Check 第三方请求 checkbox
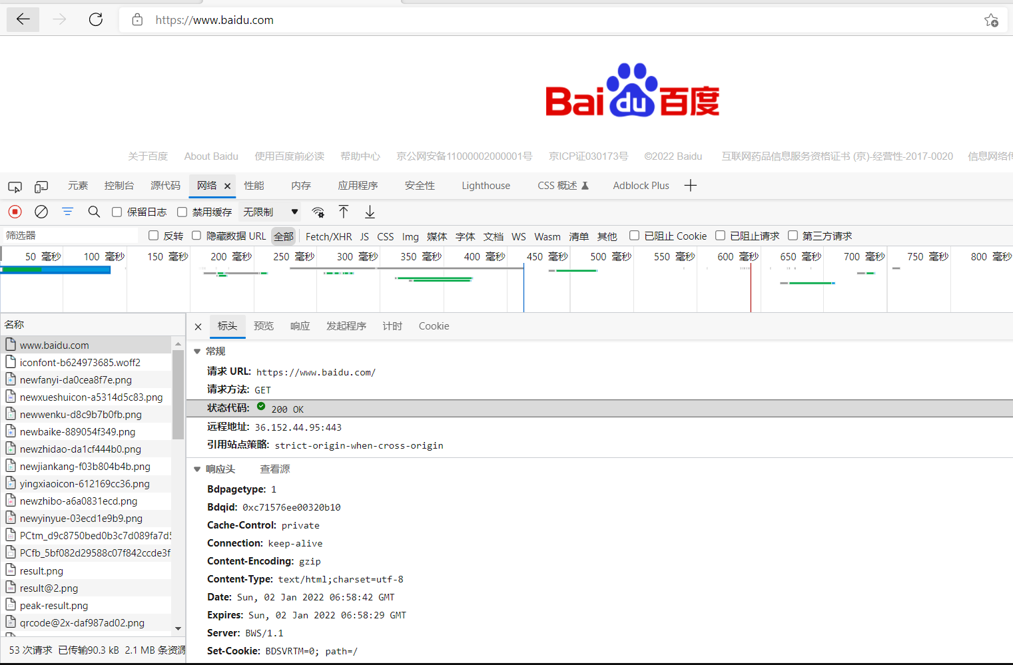 pyautogui.click(x=793, y=235)
